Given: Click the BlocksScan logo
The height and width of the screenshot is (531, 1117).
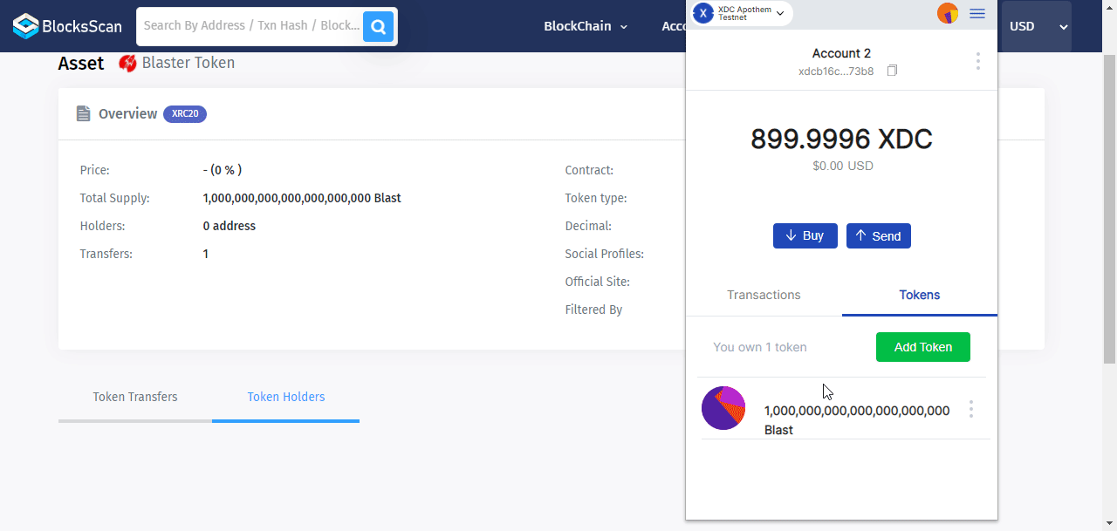Looking at the screenshot, I should click(67, 26).
